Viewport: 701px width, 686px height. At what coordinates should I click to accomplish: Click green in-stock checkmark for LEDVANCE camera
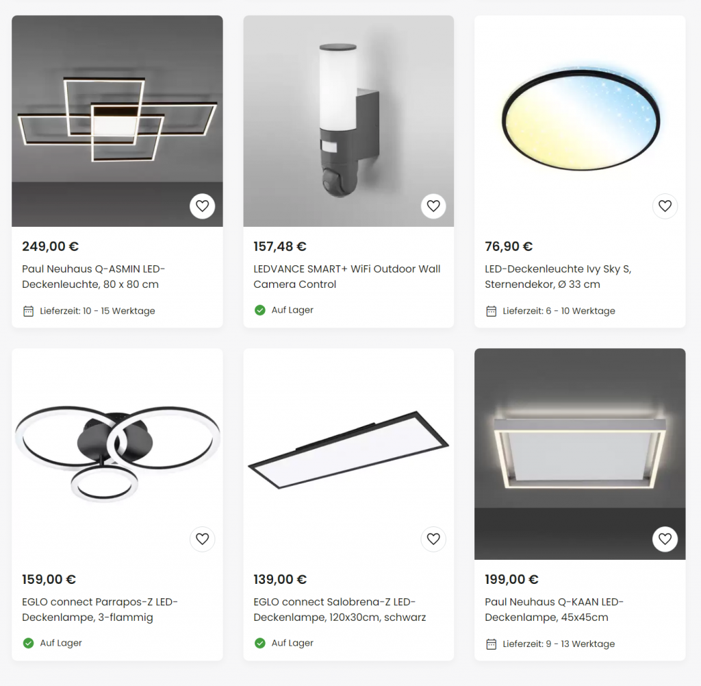tap(259, 310)
